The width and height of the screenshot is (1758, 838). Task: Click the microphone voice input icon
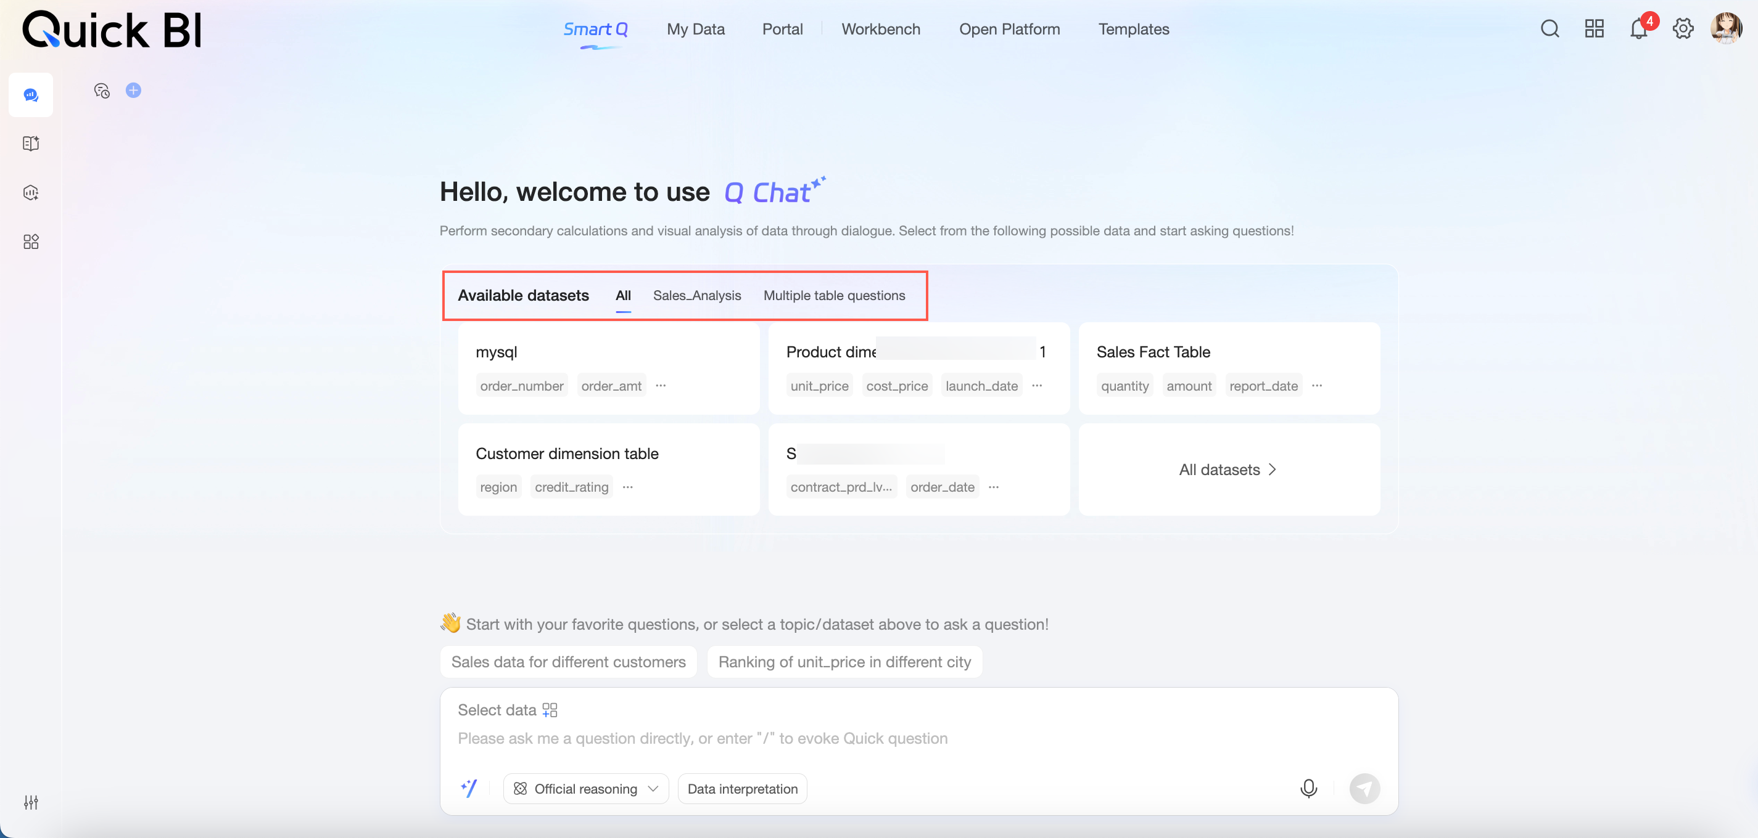pyautogui.click(x=1308, y=788)
